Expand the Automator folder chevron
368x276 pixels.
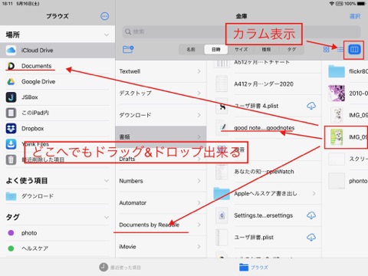point(199,203)
